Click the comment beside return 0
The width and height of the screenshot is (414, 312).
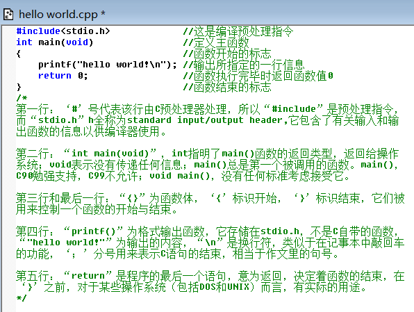pos(258,76)
